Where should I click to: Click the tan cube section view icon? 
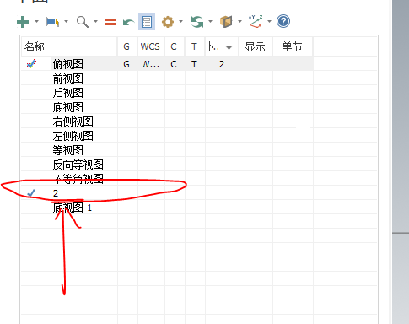click(226, 22)
